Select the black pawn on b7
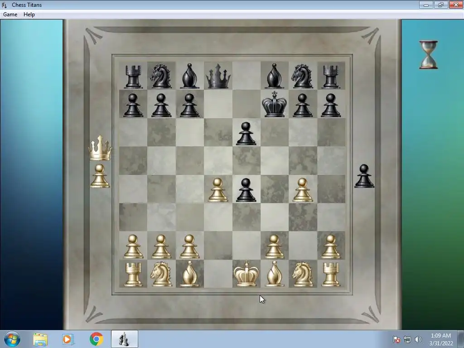Screen dimensions: 464x348 coord(161,105)
